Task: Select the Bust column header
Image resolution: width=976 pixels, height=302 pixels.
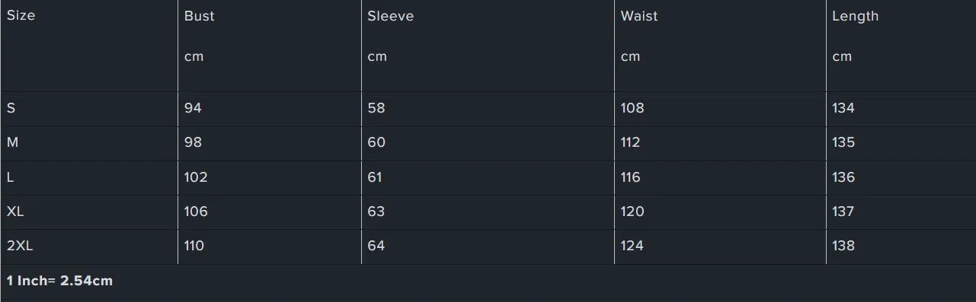Action: 199,16
